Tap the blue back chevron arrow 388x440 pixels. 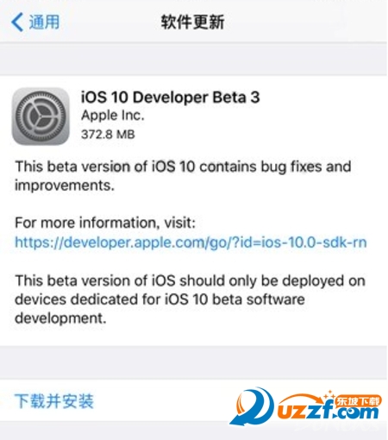[x=17, y=22]
